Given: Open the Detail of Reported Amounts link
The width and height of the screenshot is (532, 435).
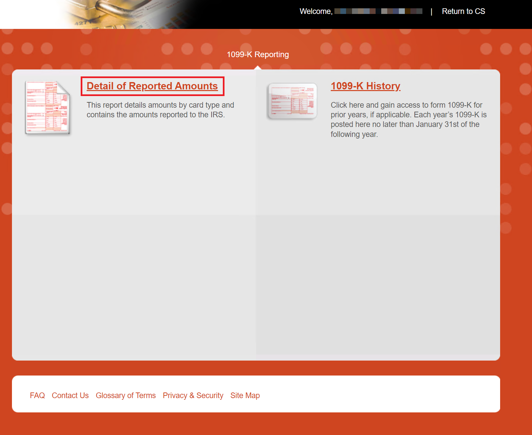Looking at the screenshot, I should [152, 86].
